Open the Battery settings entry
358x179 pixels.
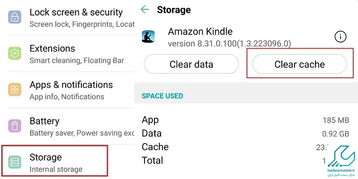[71, 126]
